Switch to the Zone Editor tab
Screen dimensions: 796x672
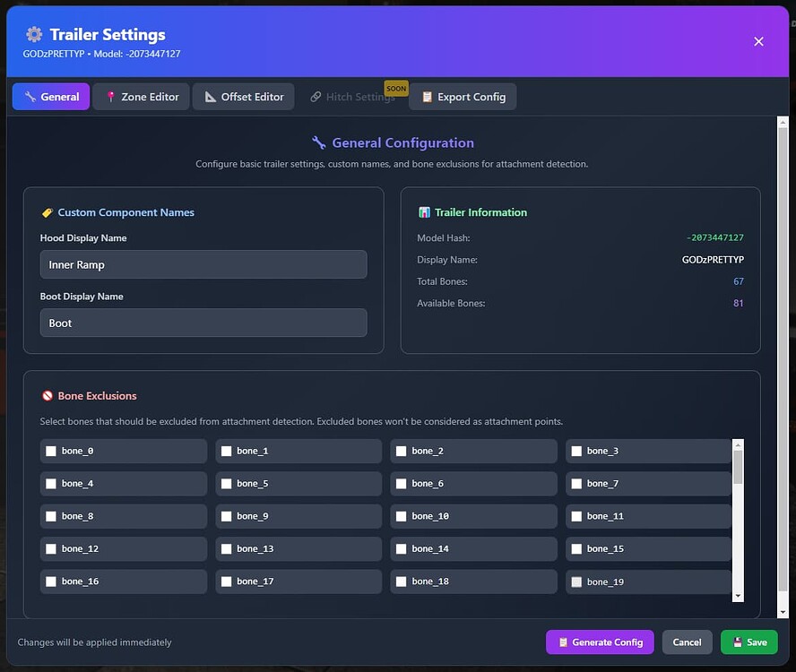[141, 96]
